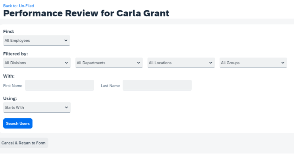297x159 pixels.
Task: Click into the Last Name text field
Action: click(157, 85)
